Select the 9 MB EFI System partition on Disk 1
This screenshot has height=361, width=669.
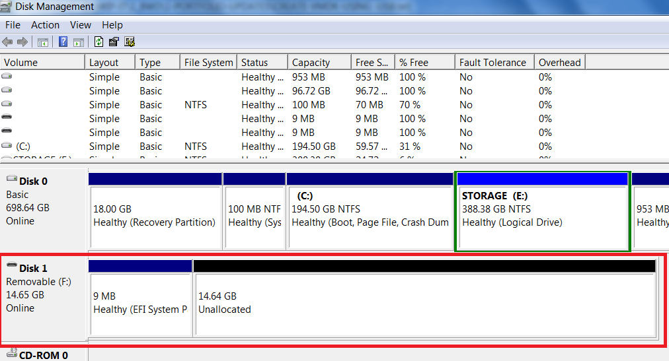(140, 304)
